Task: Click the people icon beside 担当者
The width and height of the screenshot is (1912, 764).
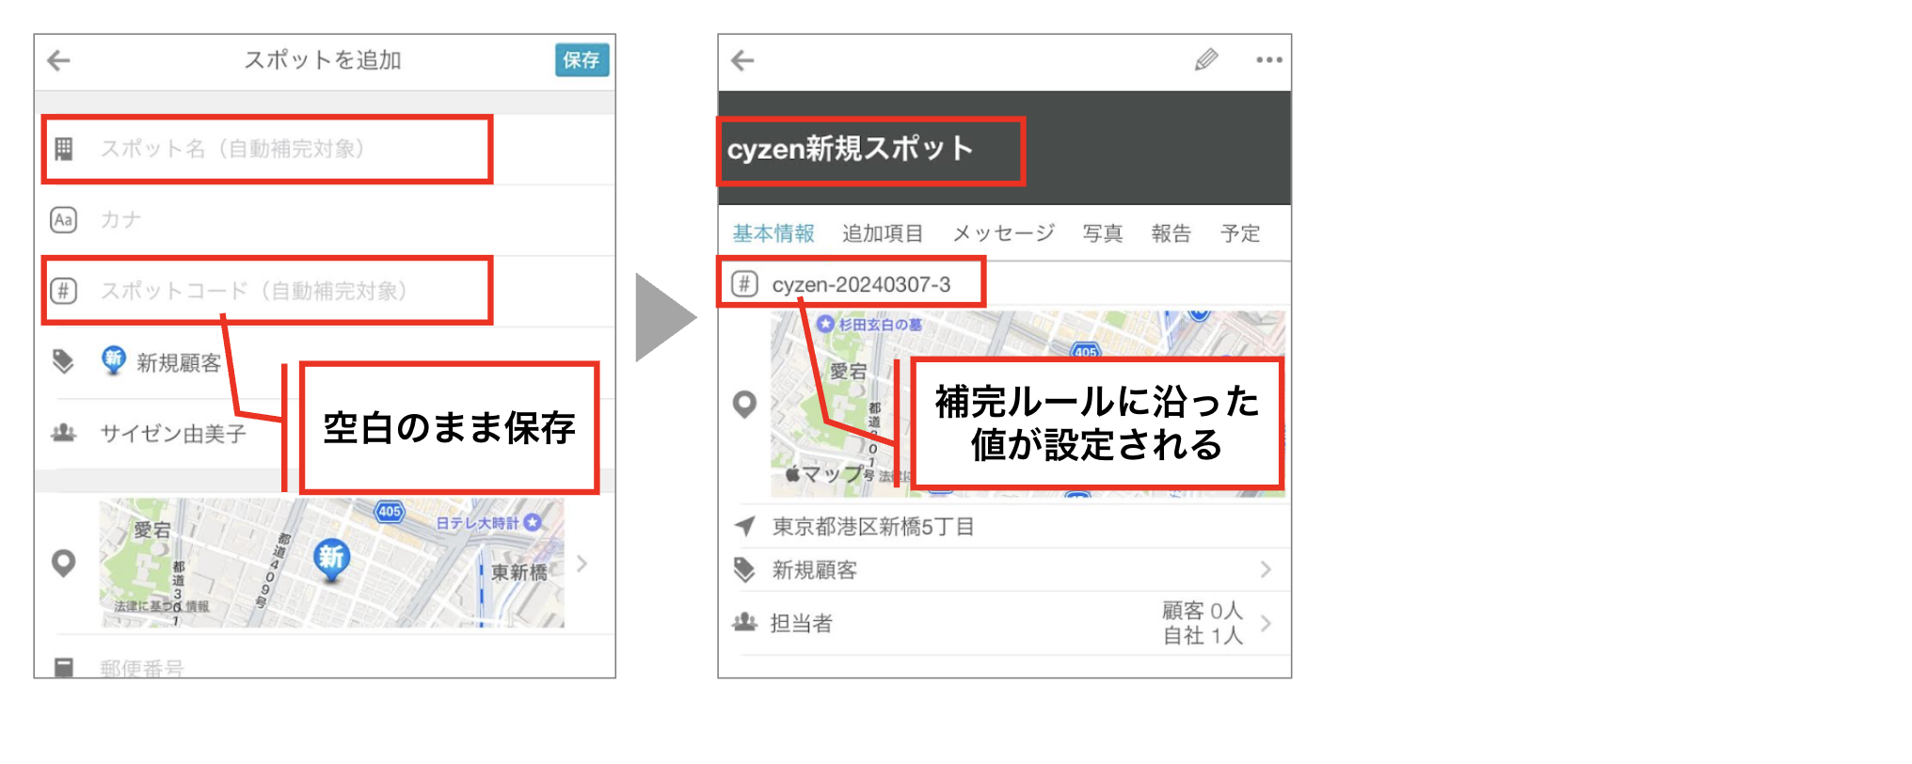Action: 744,622
